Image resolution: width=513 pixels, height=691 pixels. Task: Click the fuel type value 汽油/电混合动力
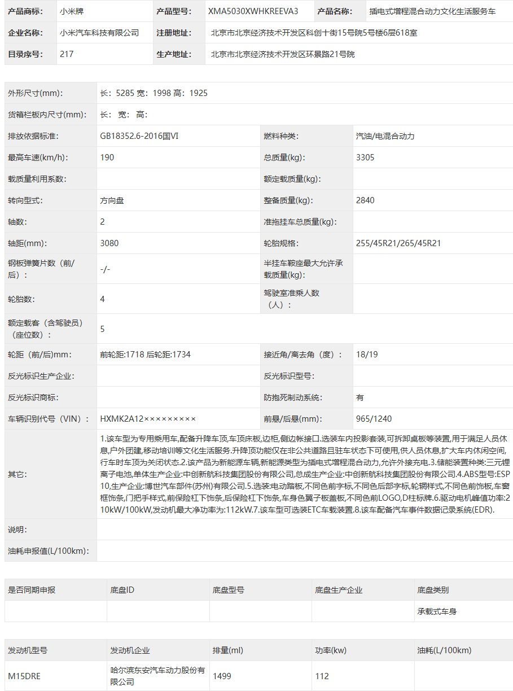(x=385, y=136)
